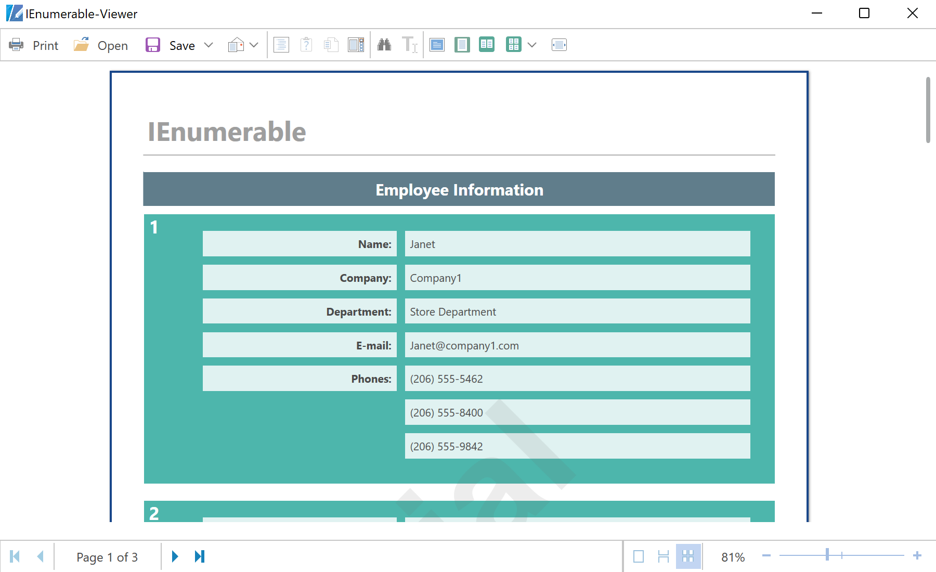This screenshot has width=936, height=572.
Task: Click the full screen icon in toolbar
Action: click(559, 45)
